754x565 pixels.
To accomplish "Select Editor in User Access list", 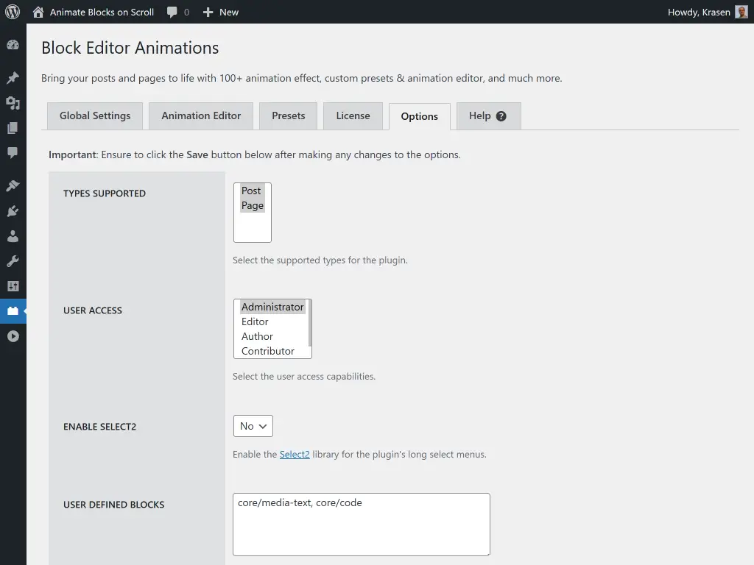I will click(255, 321).
